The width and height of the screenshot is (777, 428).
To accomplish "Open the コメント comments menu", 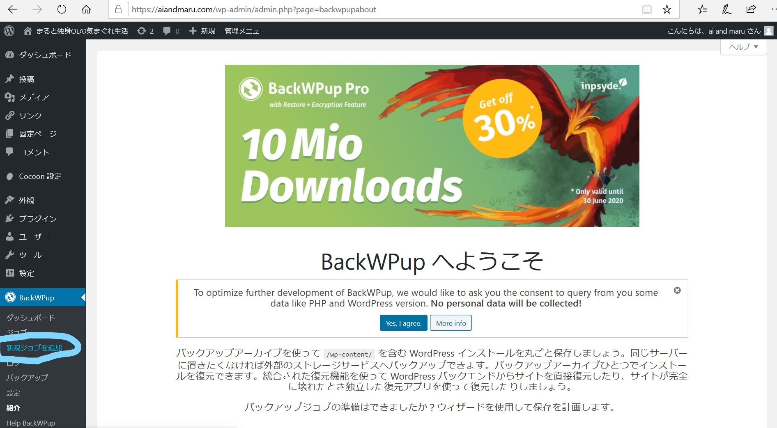I will 43,152.
